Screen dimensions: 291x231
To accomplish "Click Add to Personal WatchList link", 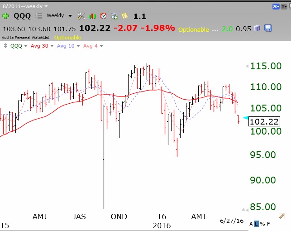I will (26, 38).
